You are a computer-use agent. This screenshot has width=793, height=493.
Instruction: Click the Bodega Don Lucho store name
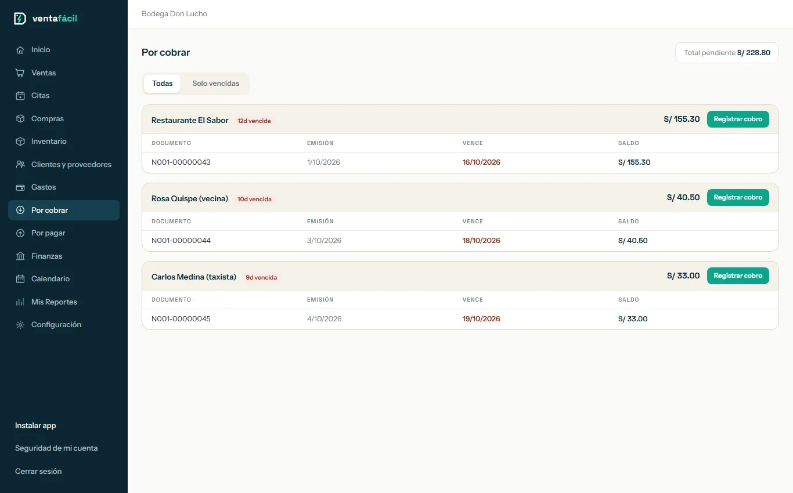coord(174,14)
